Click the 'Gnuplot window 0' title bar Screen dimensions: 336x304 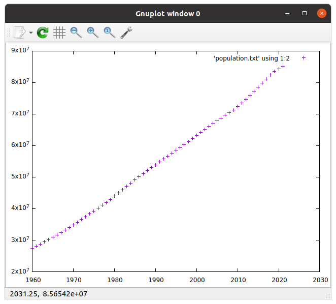[x=167, y=13]
